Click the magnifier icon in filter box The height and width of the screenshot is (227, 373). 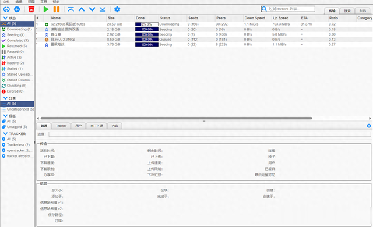coord(264,9)
